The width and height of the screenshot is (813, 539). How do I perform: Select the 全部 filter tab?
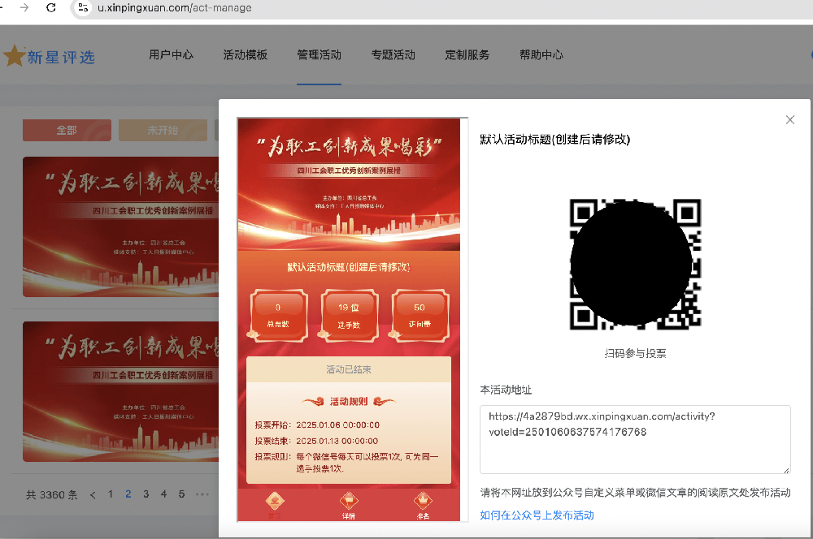coord(67,131)
